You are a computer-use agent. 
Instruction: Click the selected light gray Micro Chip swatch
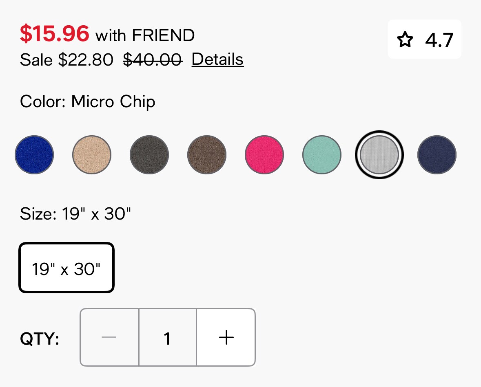(x=379, y=155)
